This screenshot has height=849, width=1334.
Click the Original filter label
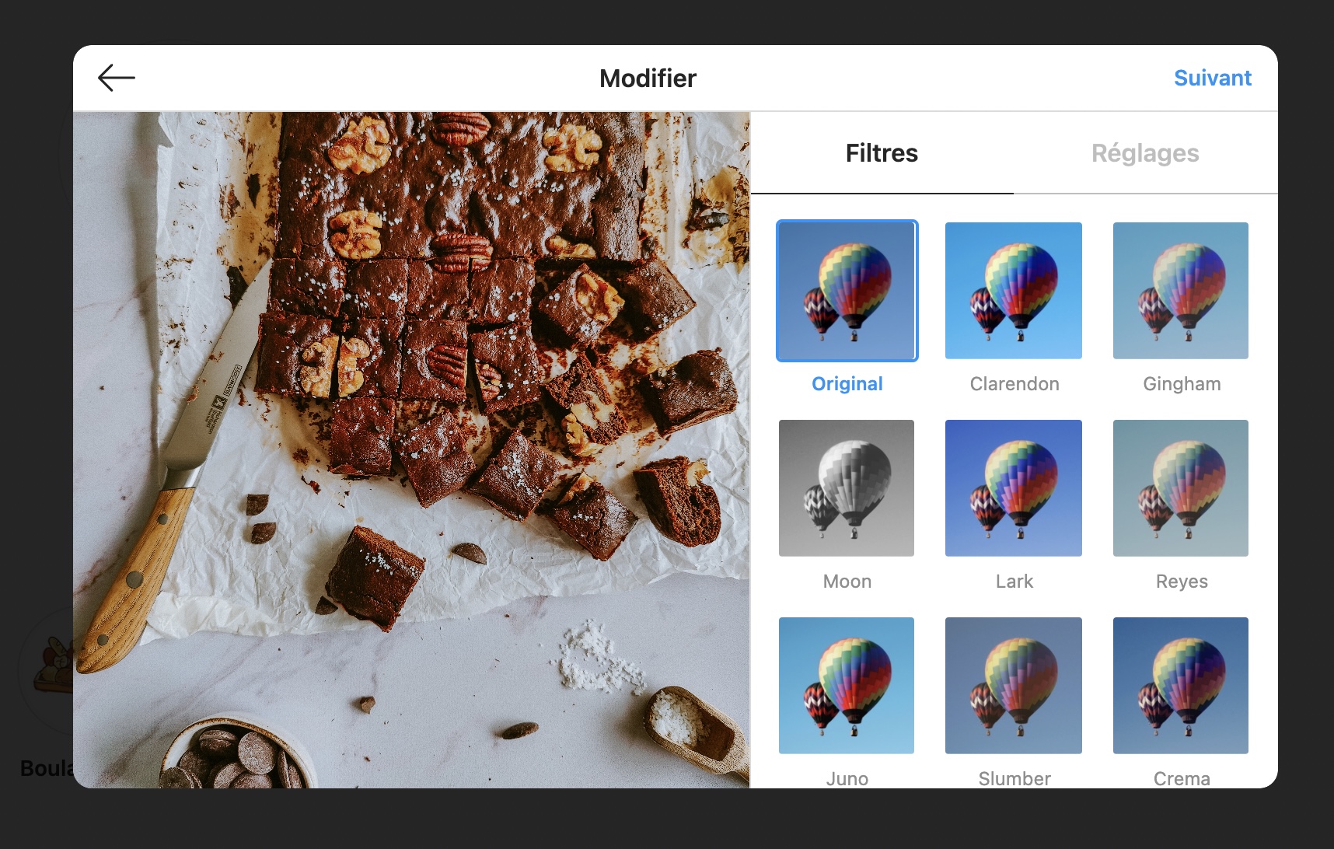(847, 384)
